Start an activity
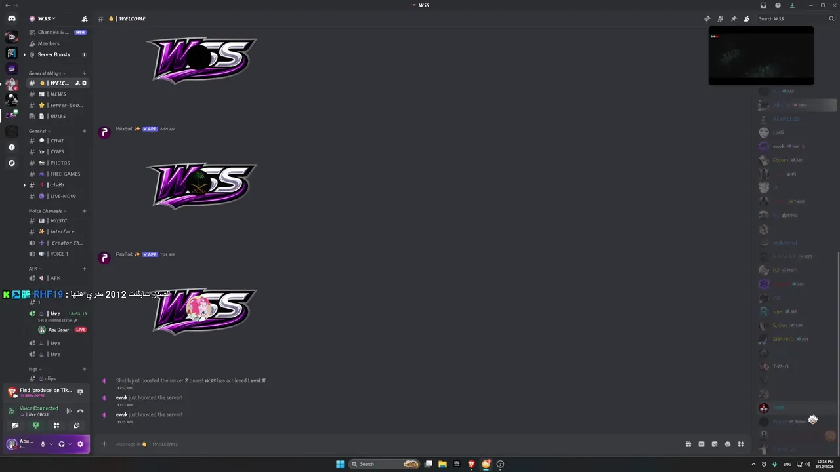840x472 pixels. click(56, 425)
